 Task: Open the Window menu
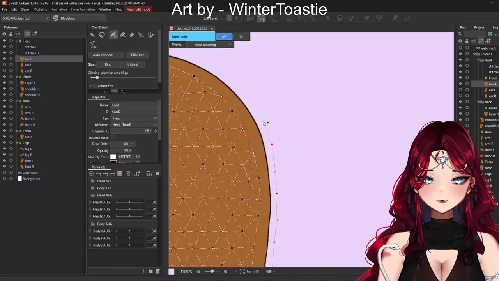(x=105, y=9)
